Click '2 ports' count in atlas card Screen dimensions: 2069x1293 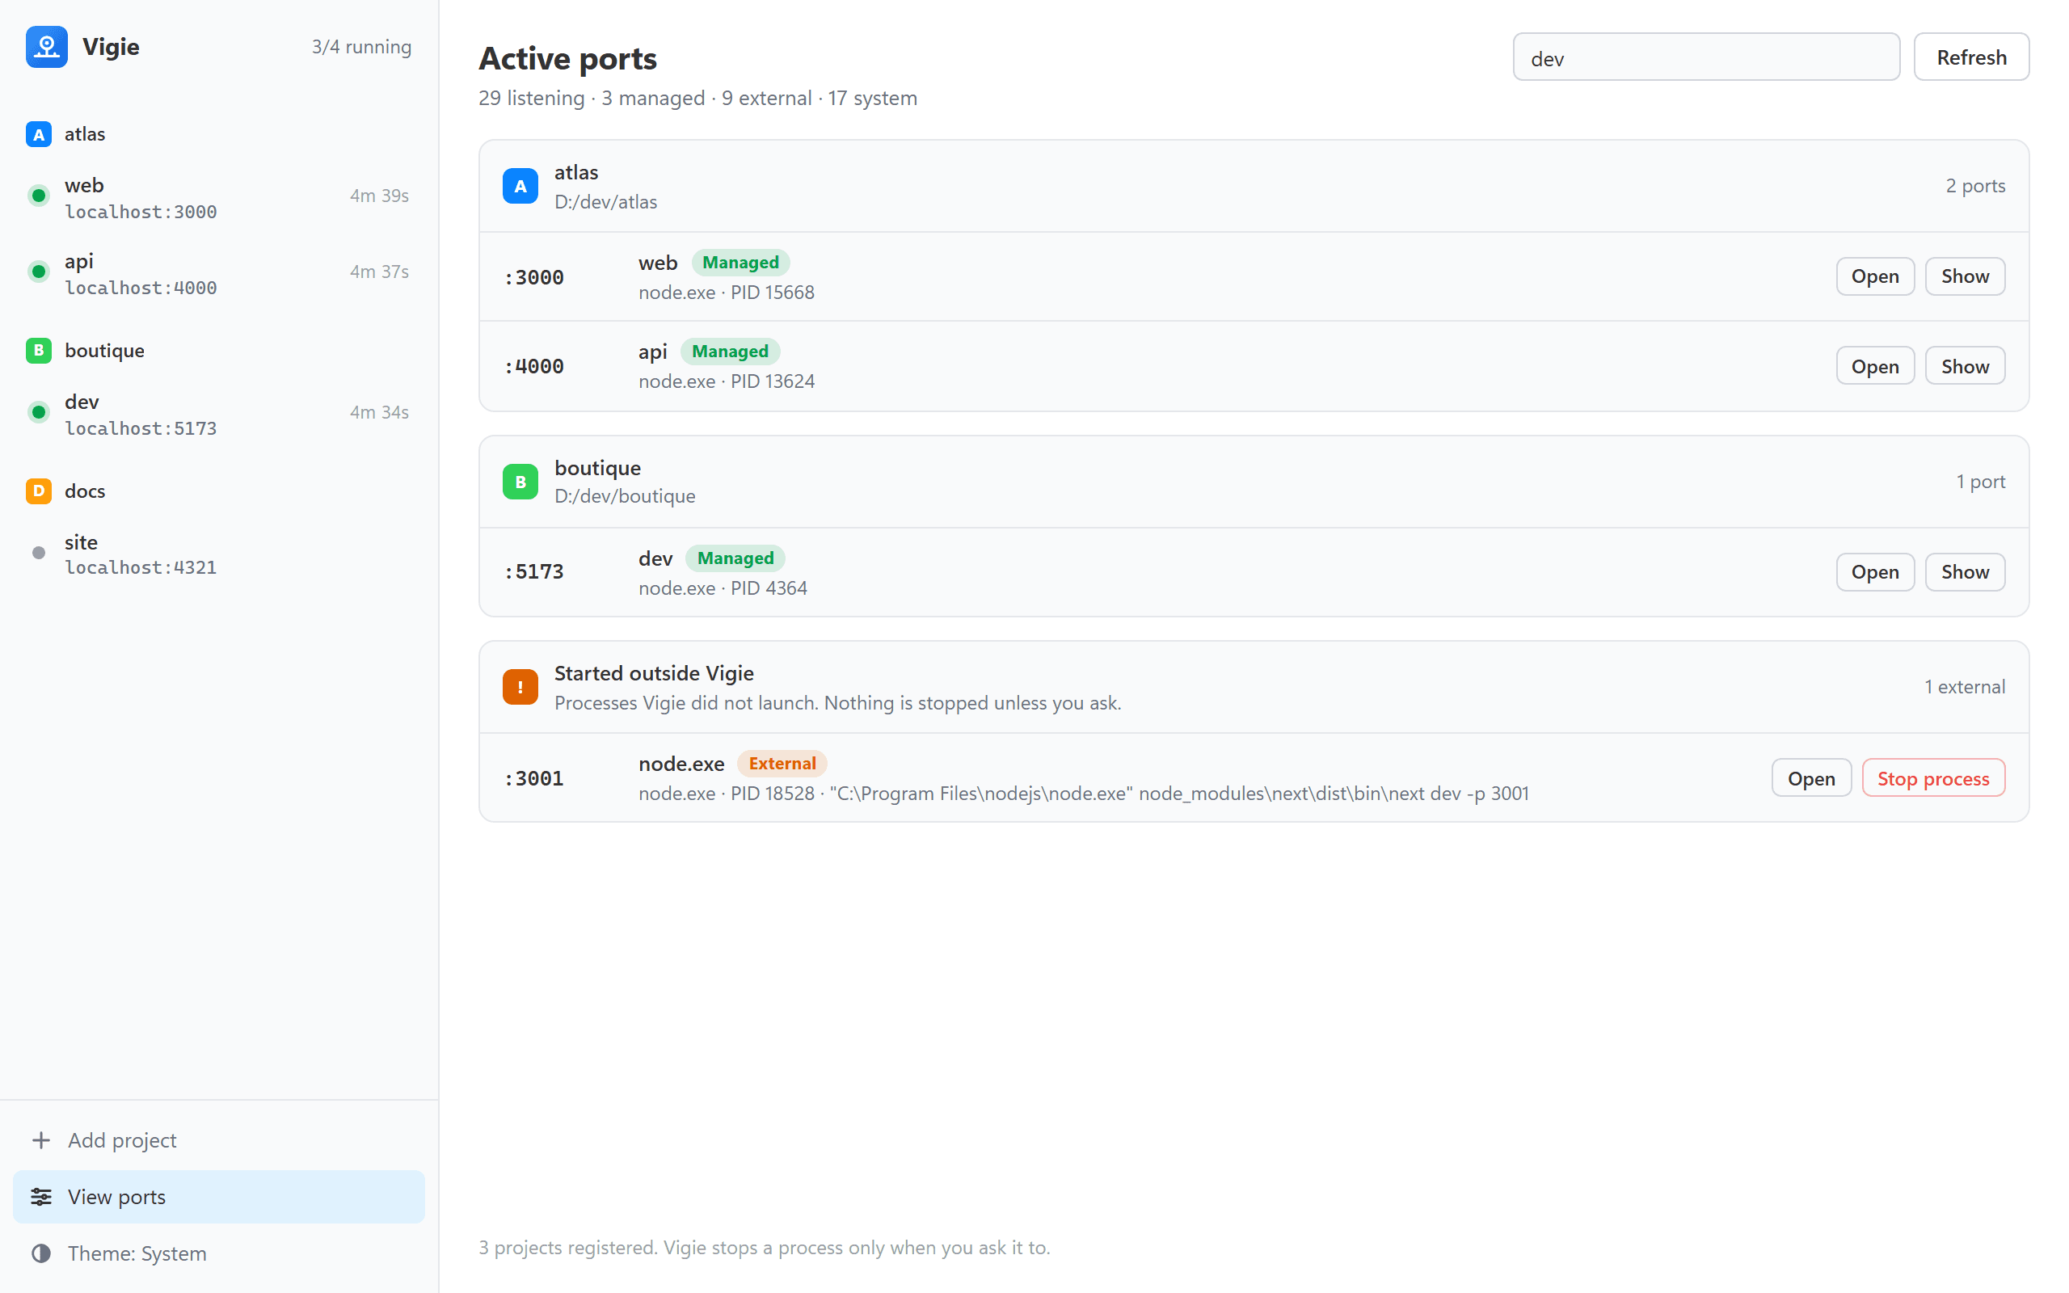tap(1975, 186)
